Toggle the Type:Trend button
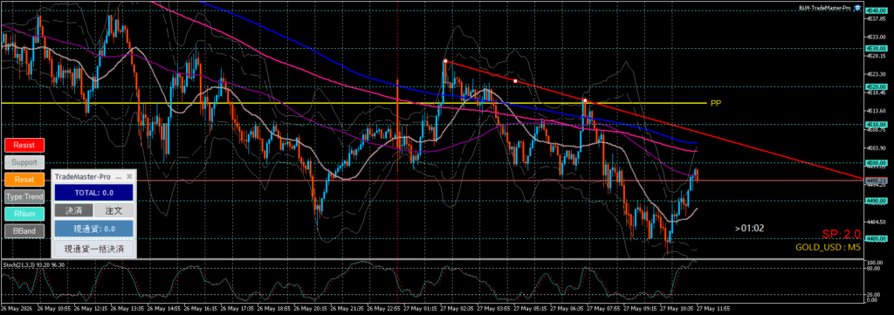 [x=24, y=196]
